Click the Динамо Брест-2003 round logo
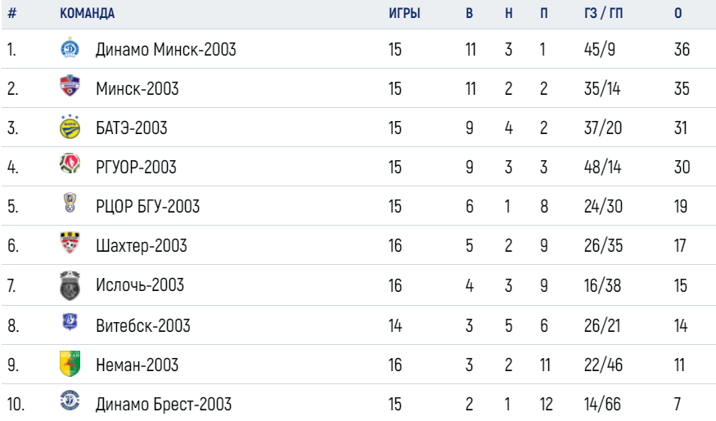Screen dimensions: 716x421 coord(70,401)
